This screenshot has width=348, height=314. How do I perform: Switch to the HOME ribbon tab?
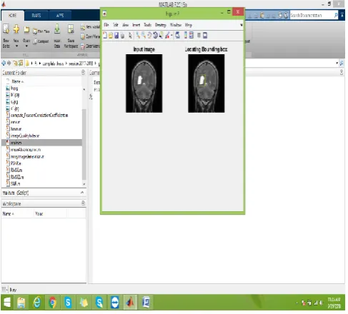coord(13,16)
